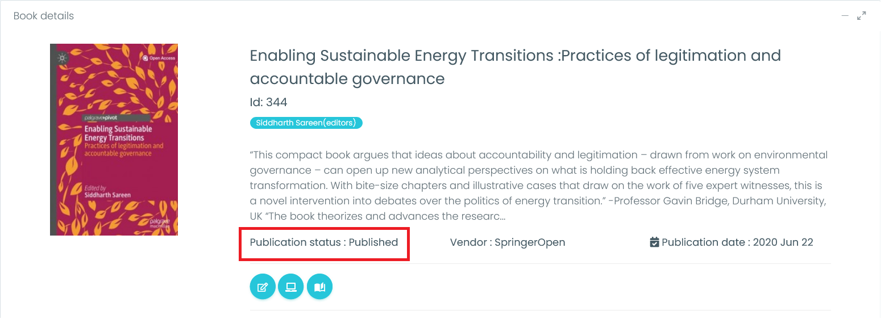
Task: Click the pencil edit book button
Action: tap(263, 287)
